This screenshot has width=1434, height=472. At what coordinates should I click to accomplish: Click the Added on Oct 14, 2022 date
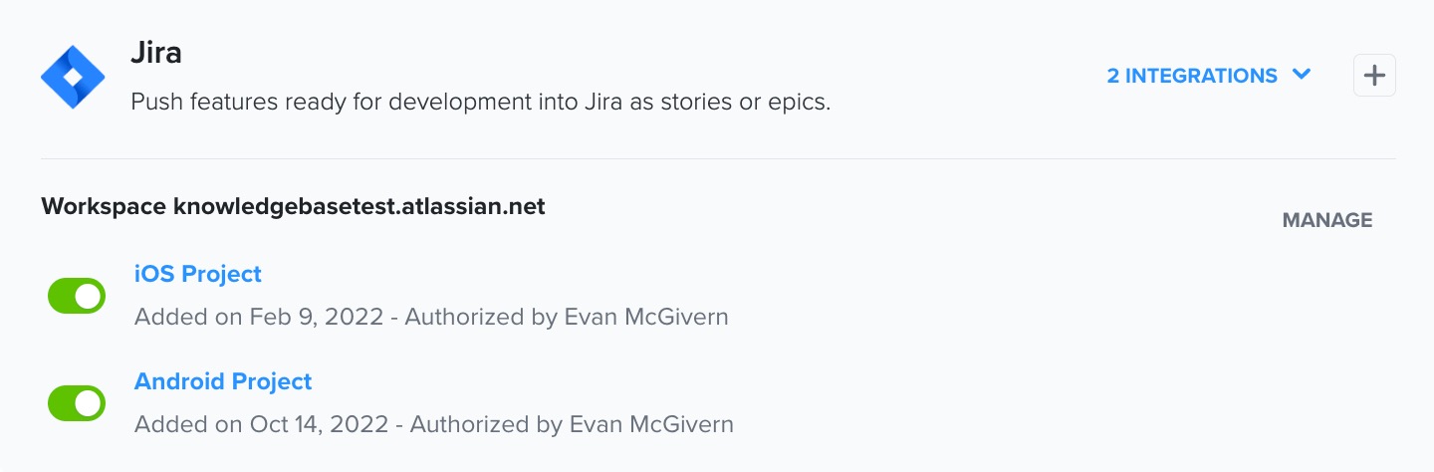(x=262, y=424)
